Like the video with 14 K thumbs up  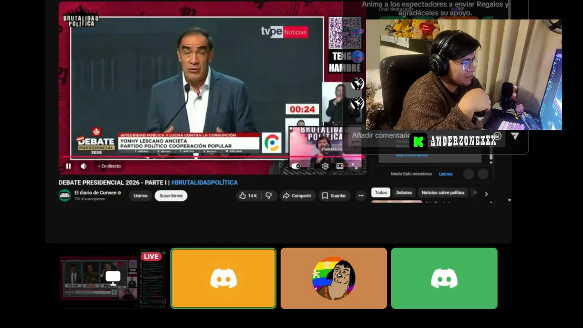click(248, 195)
